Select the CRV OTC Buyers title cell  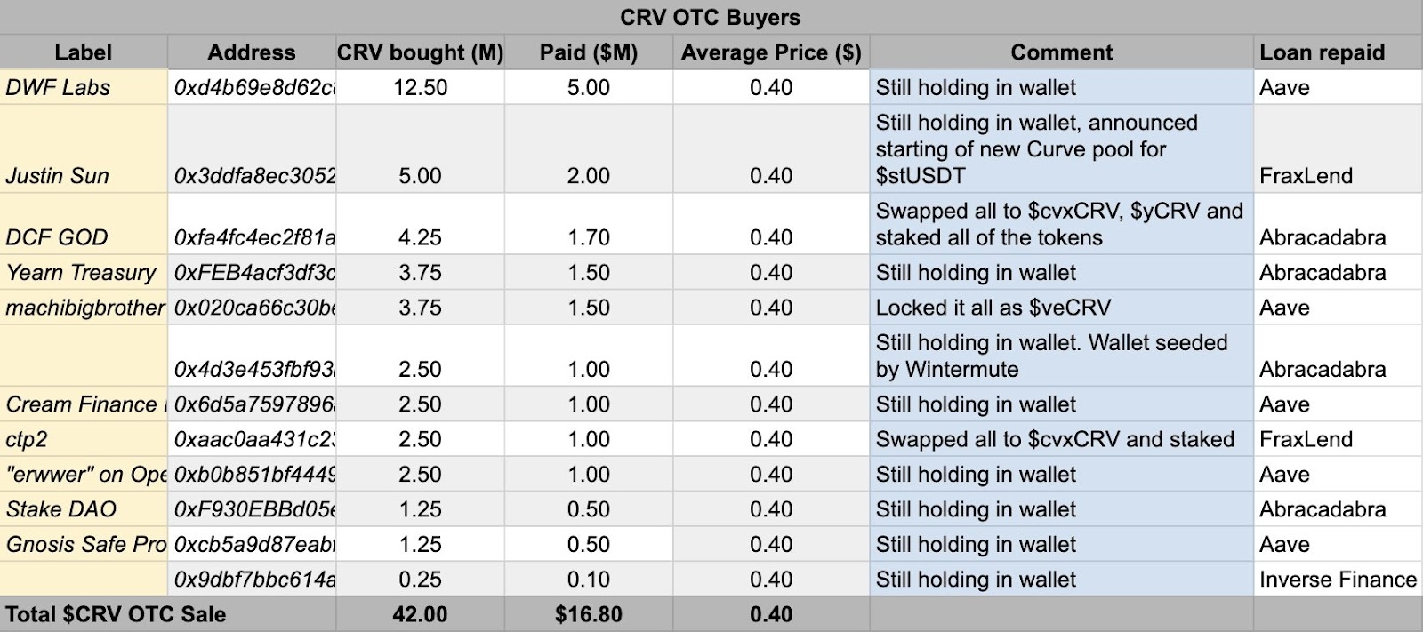(711, 17)
